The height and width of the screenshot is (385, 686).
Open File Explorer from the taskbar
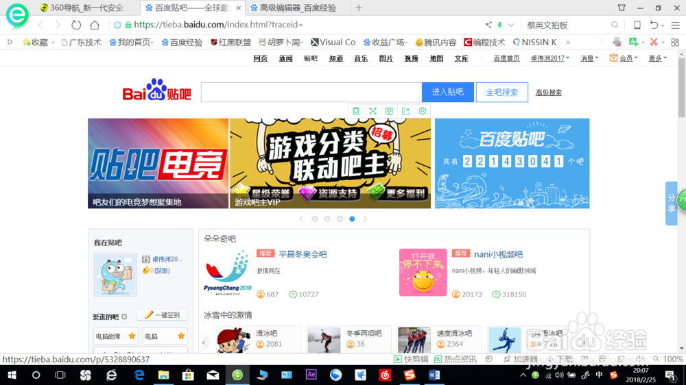coord(163,375)
